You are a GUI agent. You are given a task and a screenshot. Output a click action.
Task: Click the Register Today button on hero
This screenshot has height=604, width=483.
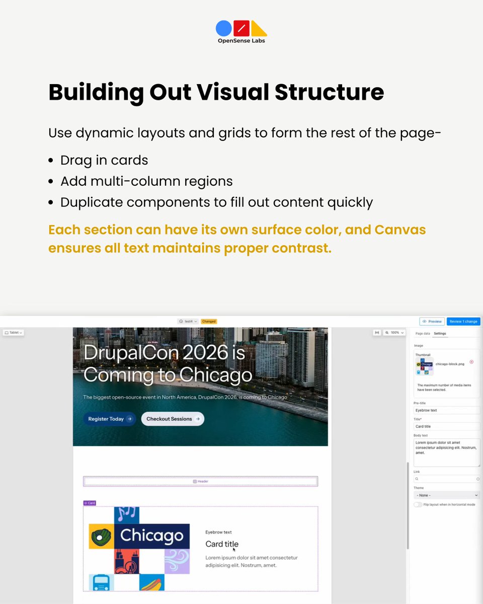point(110,419)
